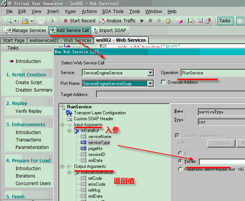245x201 pixels.
Task: Click the Stop replay square icon
Action: 151,20
